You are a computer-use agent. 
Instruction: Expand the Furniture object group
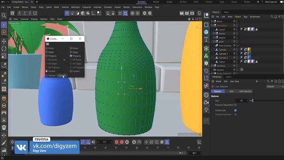[212, 66]
